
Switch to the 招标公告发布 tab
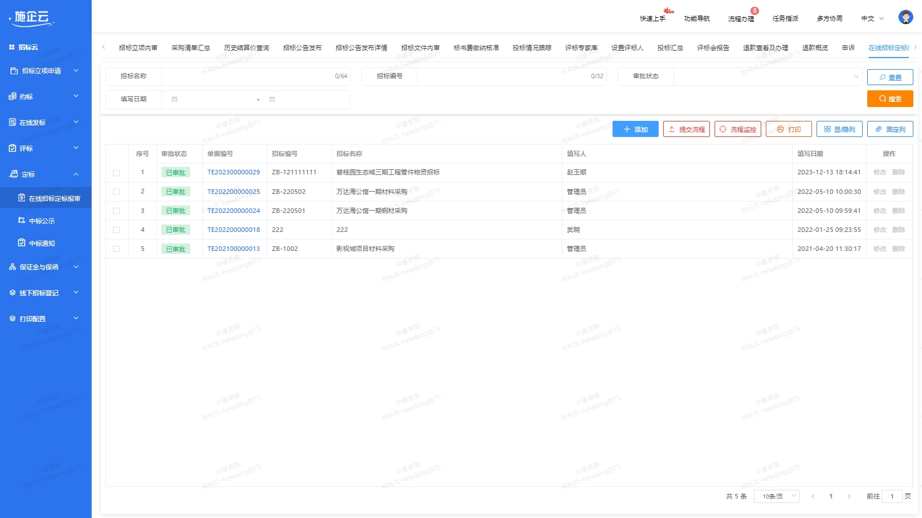pyautogui.click(x=302, y=48)
